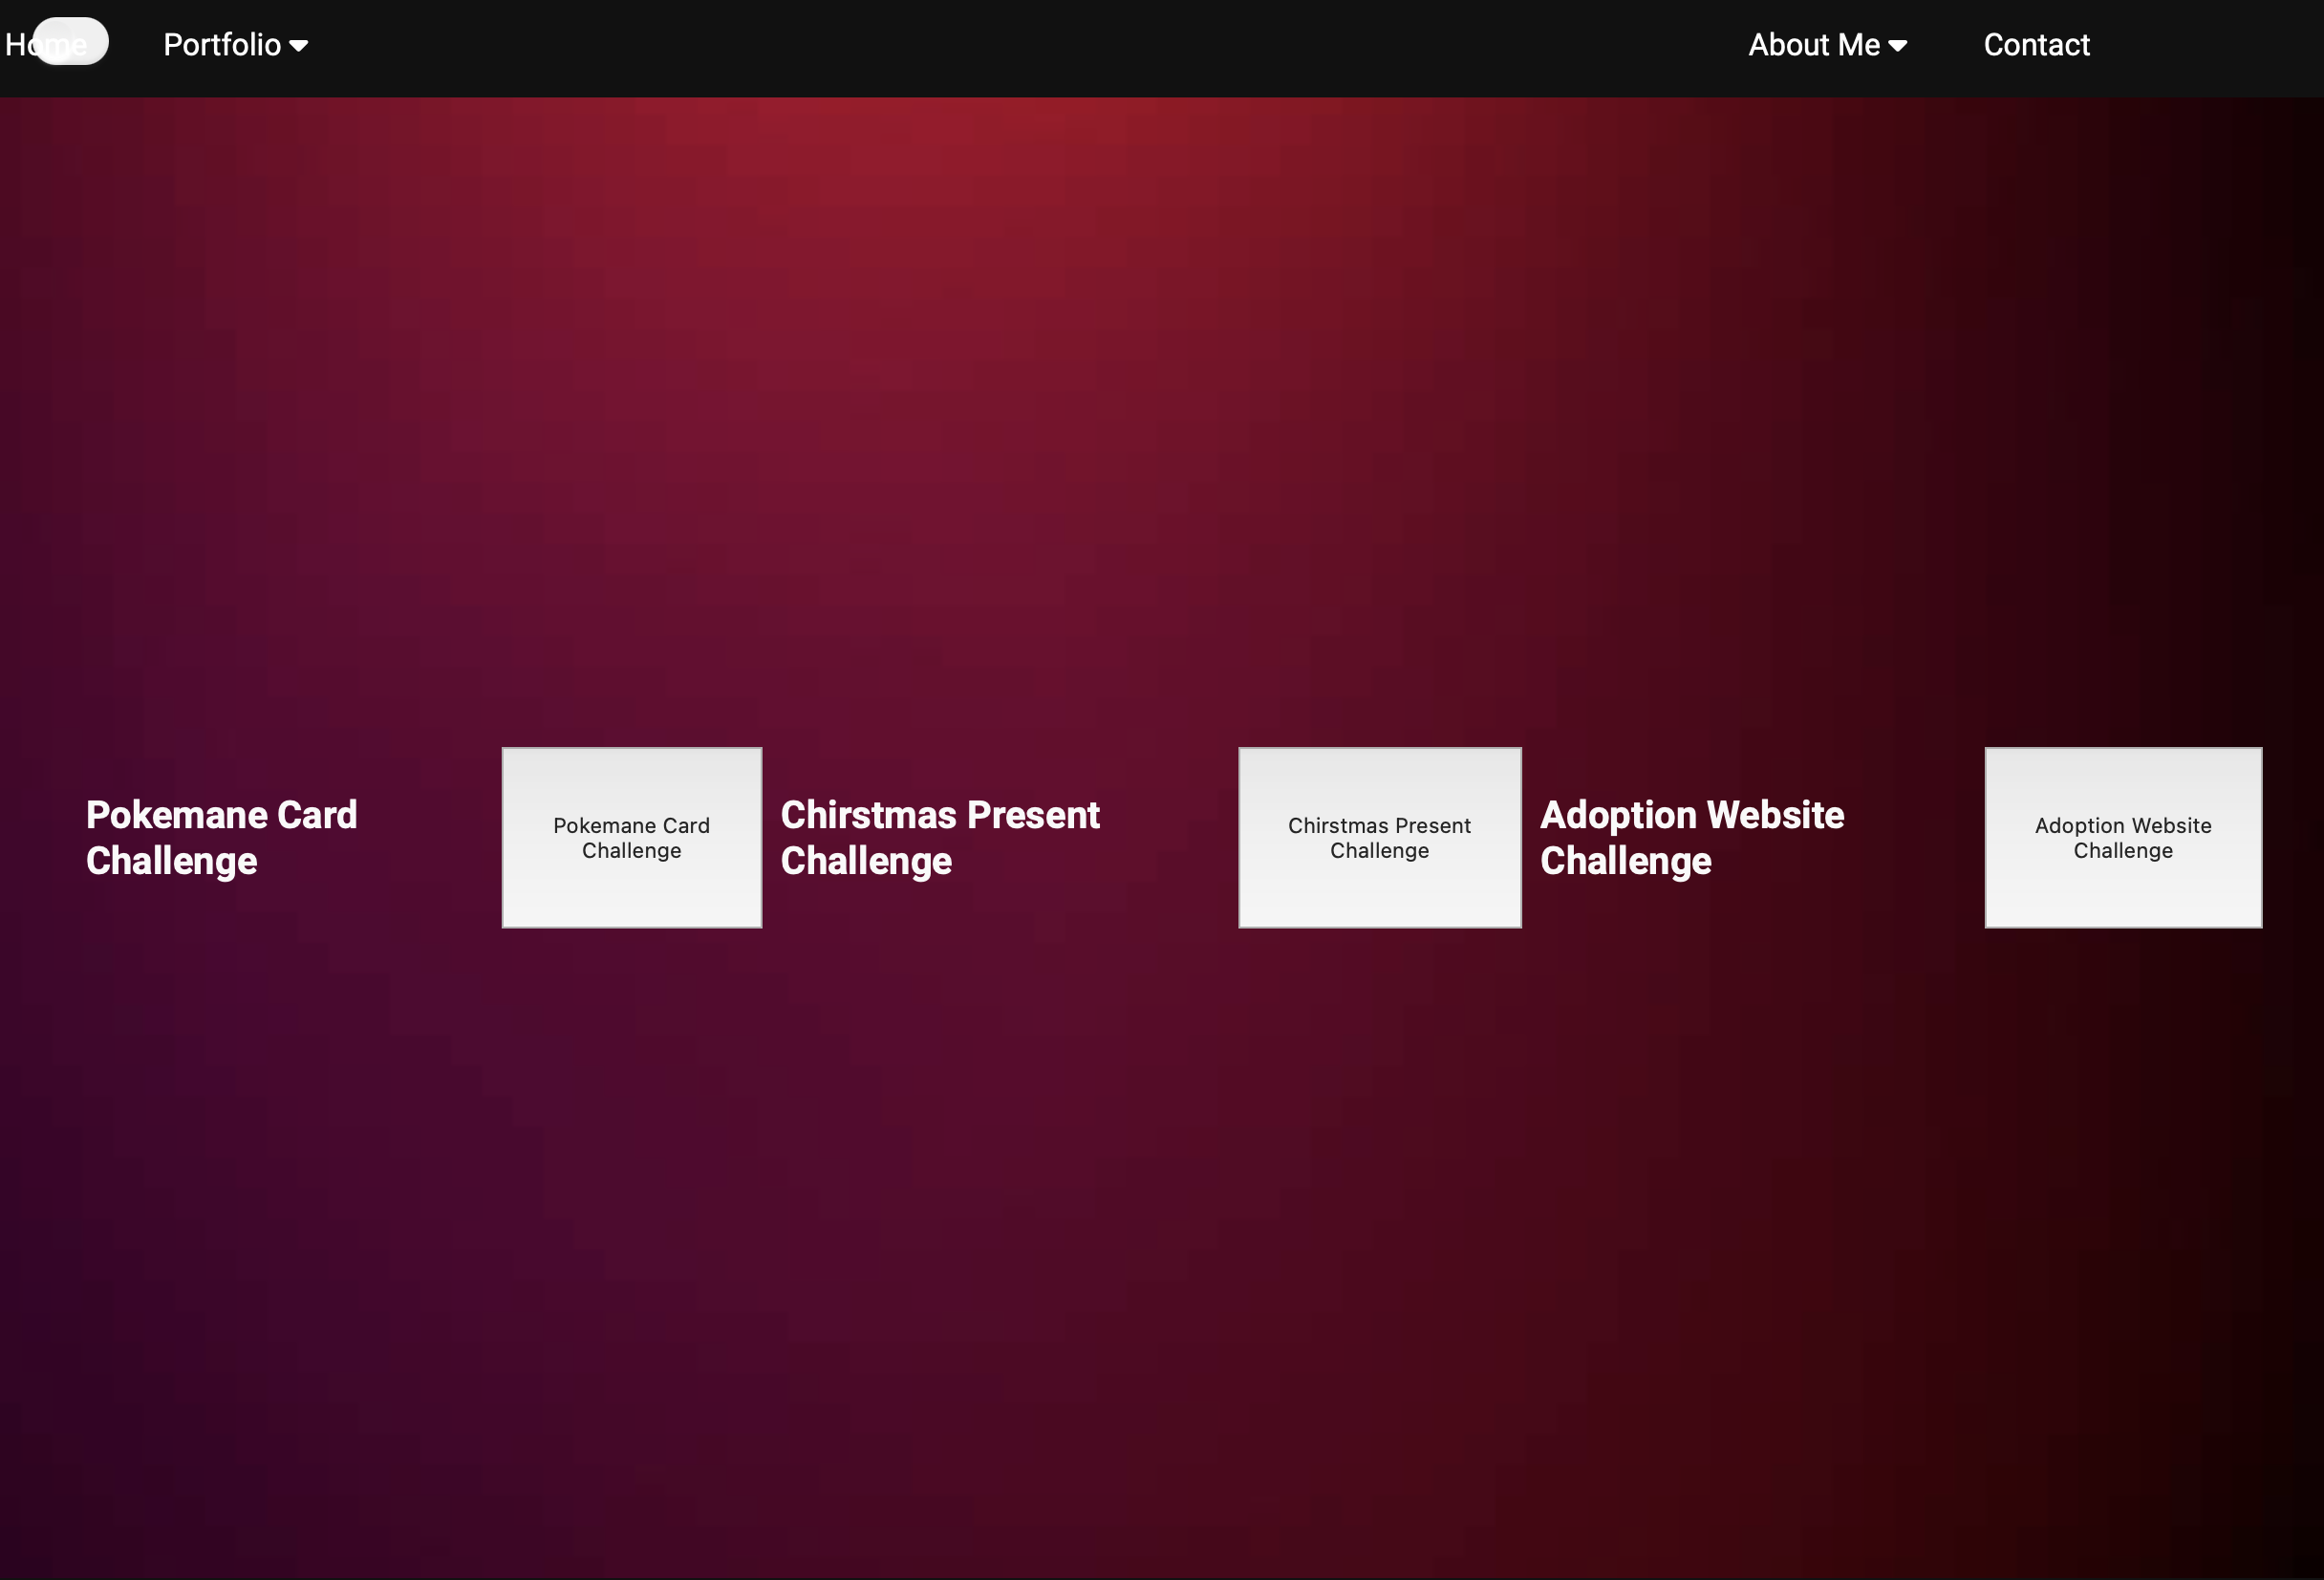Click the Adoption Website Challenge heading
2324x1580 pixels.
[x=1691, y=838]
